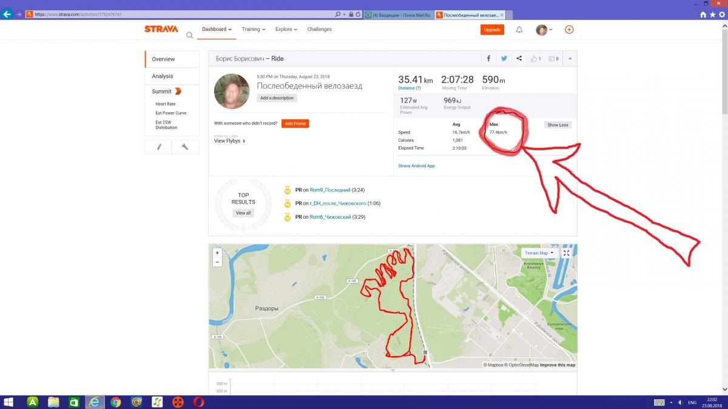Launch Opera from the taskbar

[199, 402]
